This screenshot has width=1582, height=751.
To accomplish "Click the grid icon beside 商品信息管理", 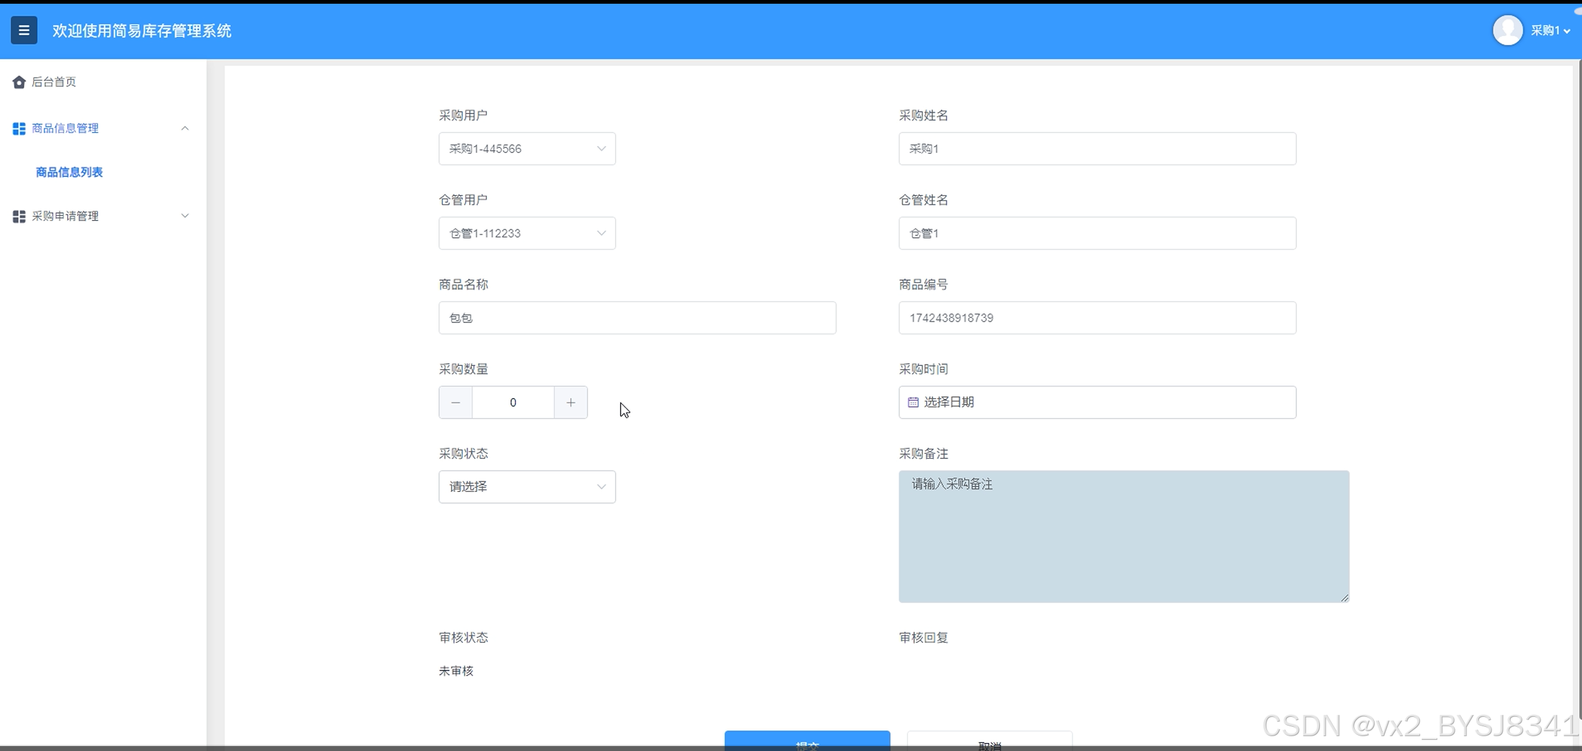I will pos(19,129).
